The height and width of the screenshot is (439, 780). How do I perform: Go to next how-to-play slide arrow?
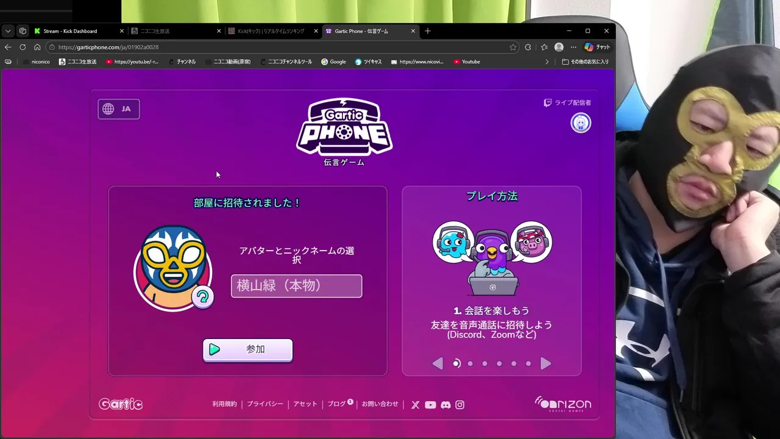tap(546, 364)
